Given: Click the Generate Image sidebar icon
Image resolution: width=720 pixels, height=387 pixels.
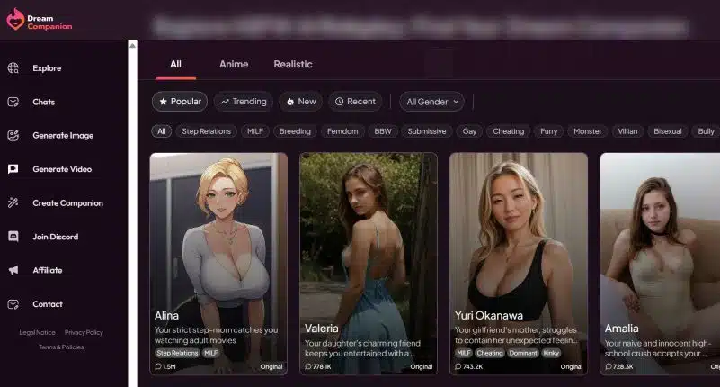Looking at the screenshot, I should pos(13,136).
